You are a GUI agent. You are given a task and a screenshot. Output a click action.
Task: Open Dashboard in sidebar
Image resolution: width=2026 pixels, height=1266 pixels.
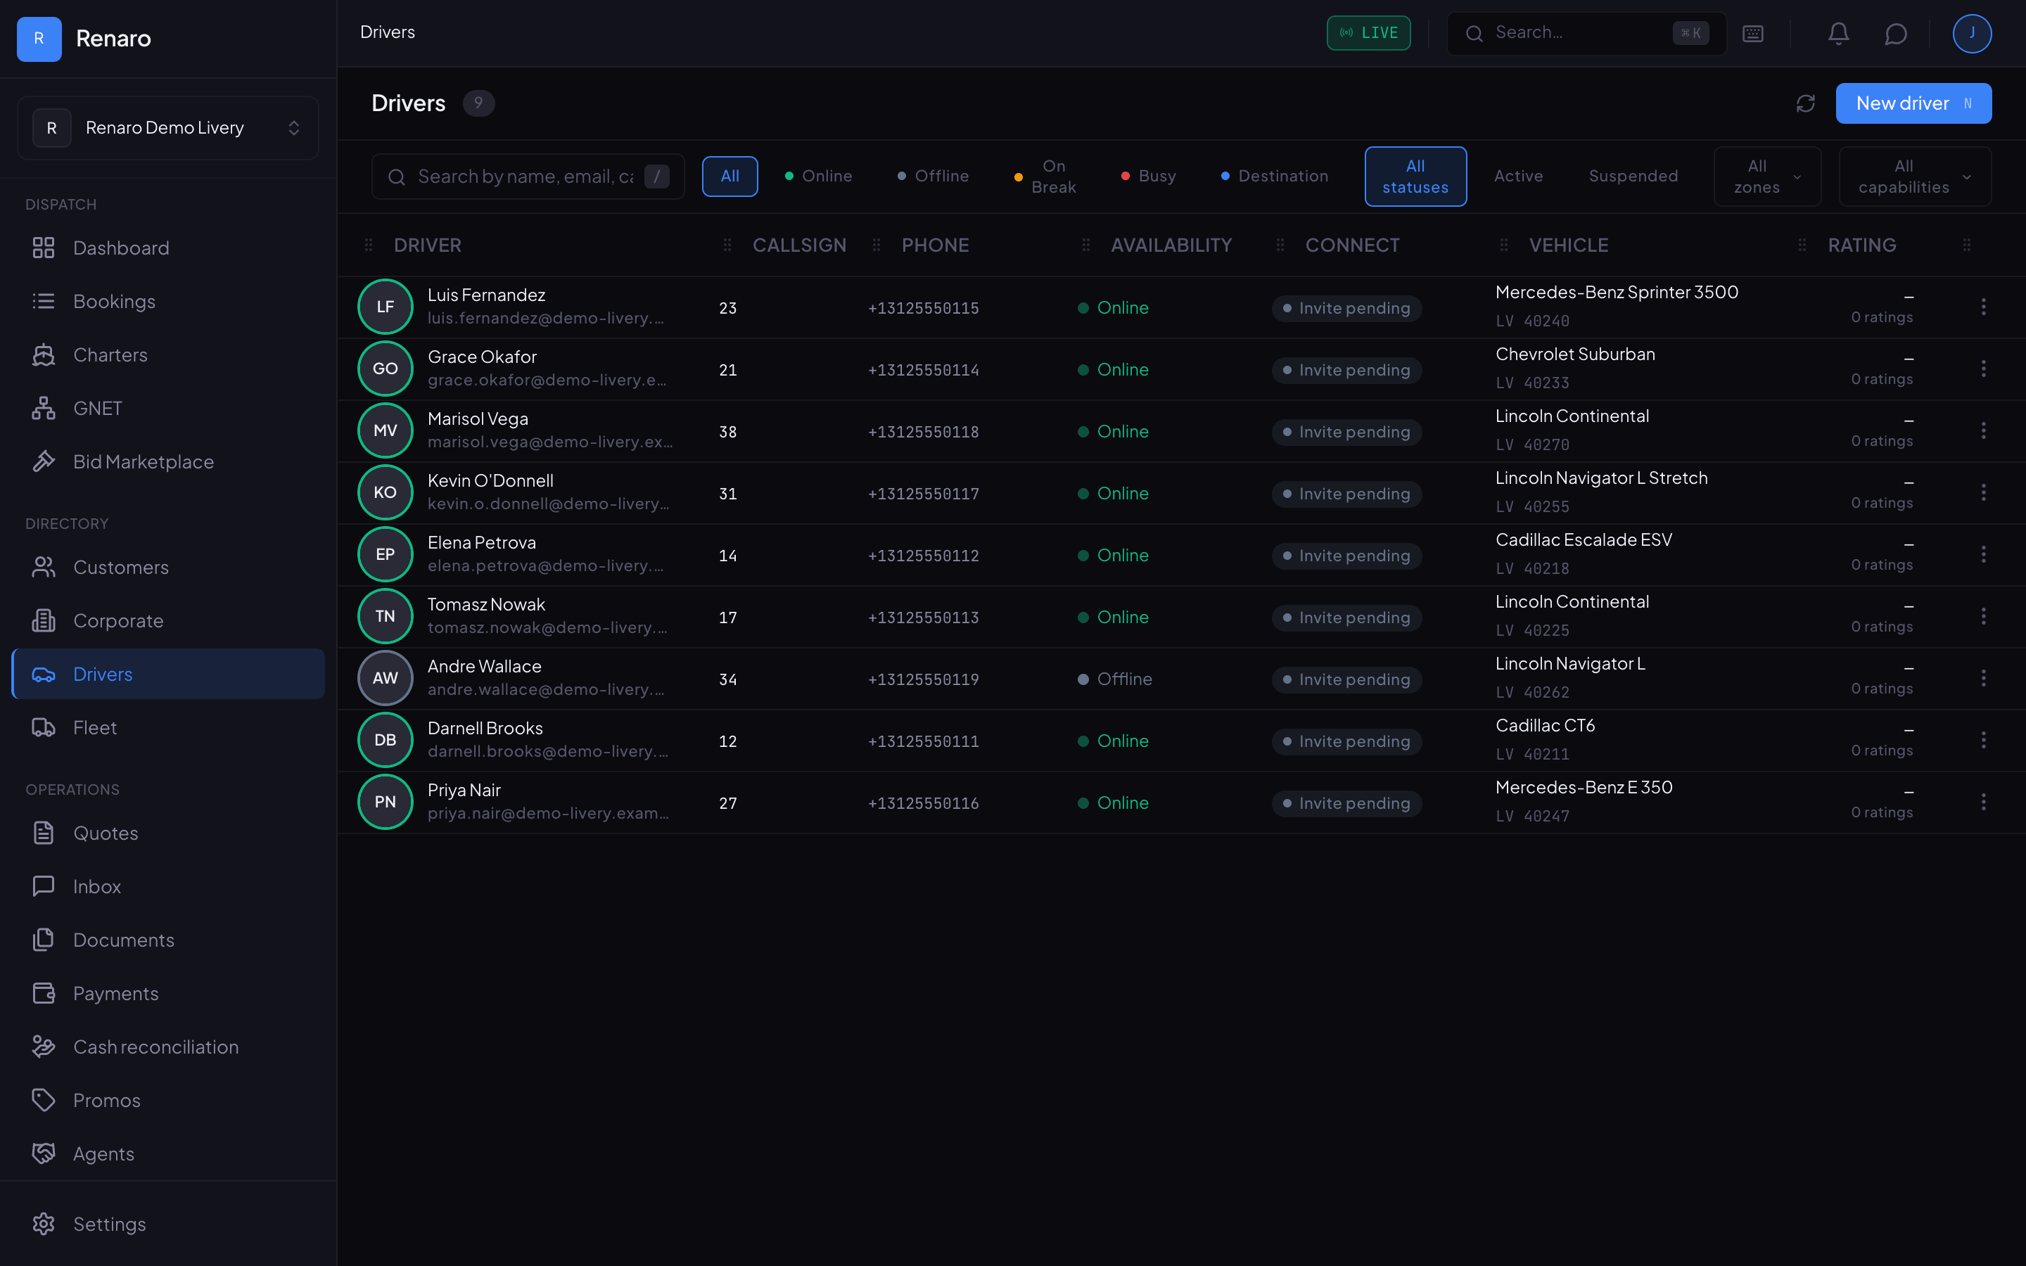coord(168,248)
